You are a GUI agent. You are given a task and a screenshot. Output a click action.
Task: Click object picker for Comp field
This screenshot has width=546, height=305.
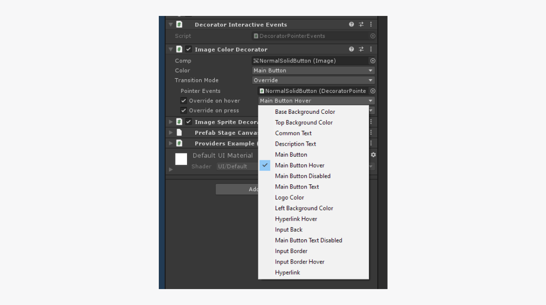coord(373,61)
